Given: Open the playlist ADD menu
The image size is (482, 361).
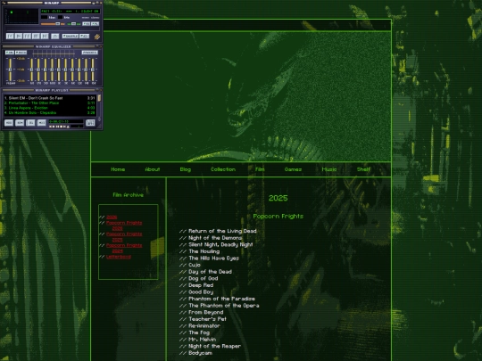Looking at the screenshot, I should coord(9,122).
